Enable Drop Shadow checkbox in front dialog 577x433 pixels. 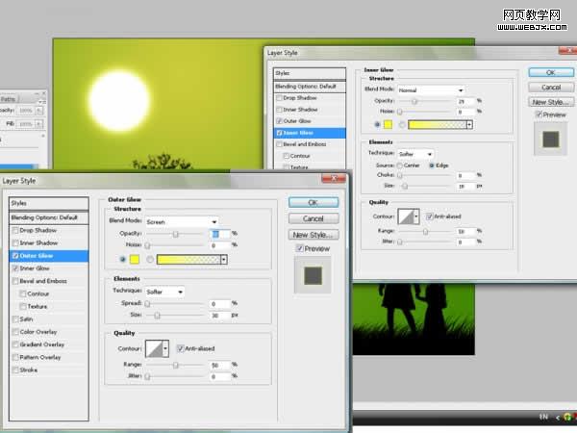click(15, 231)
